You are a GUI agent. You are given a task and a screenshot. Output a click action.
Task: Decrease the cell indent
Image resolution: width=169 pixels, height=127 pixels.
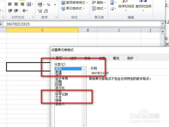pyautogui.click(x=10, y=11)
